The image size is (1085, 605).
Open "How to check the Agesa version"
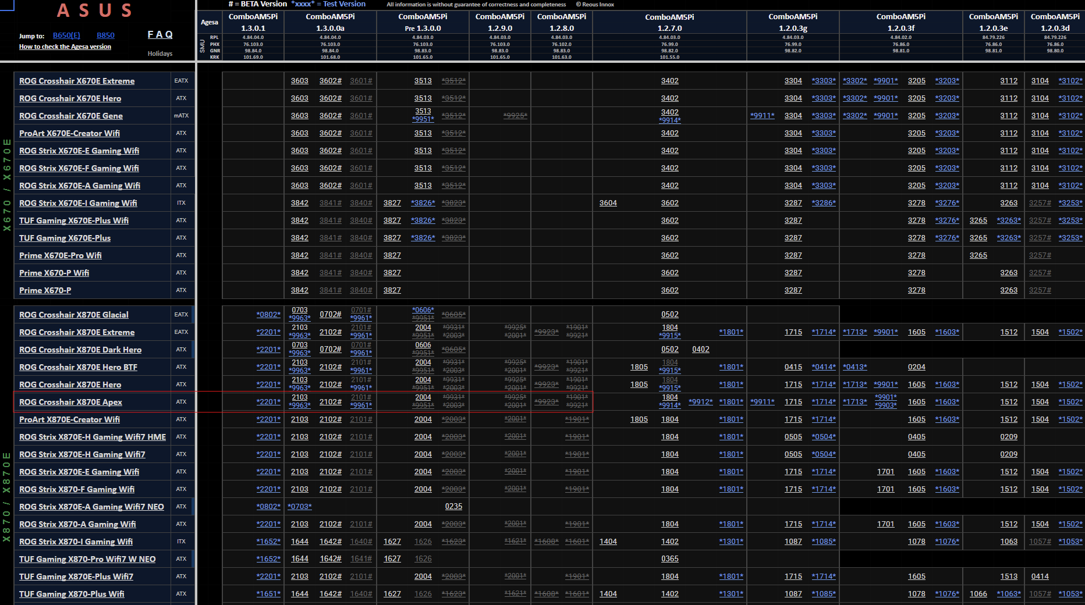[x=65, y=47]
